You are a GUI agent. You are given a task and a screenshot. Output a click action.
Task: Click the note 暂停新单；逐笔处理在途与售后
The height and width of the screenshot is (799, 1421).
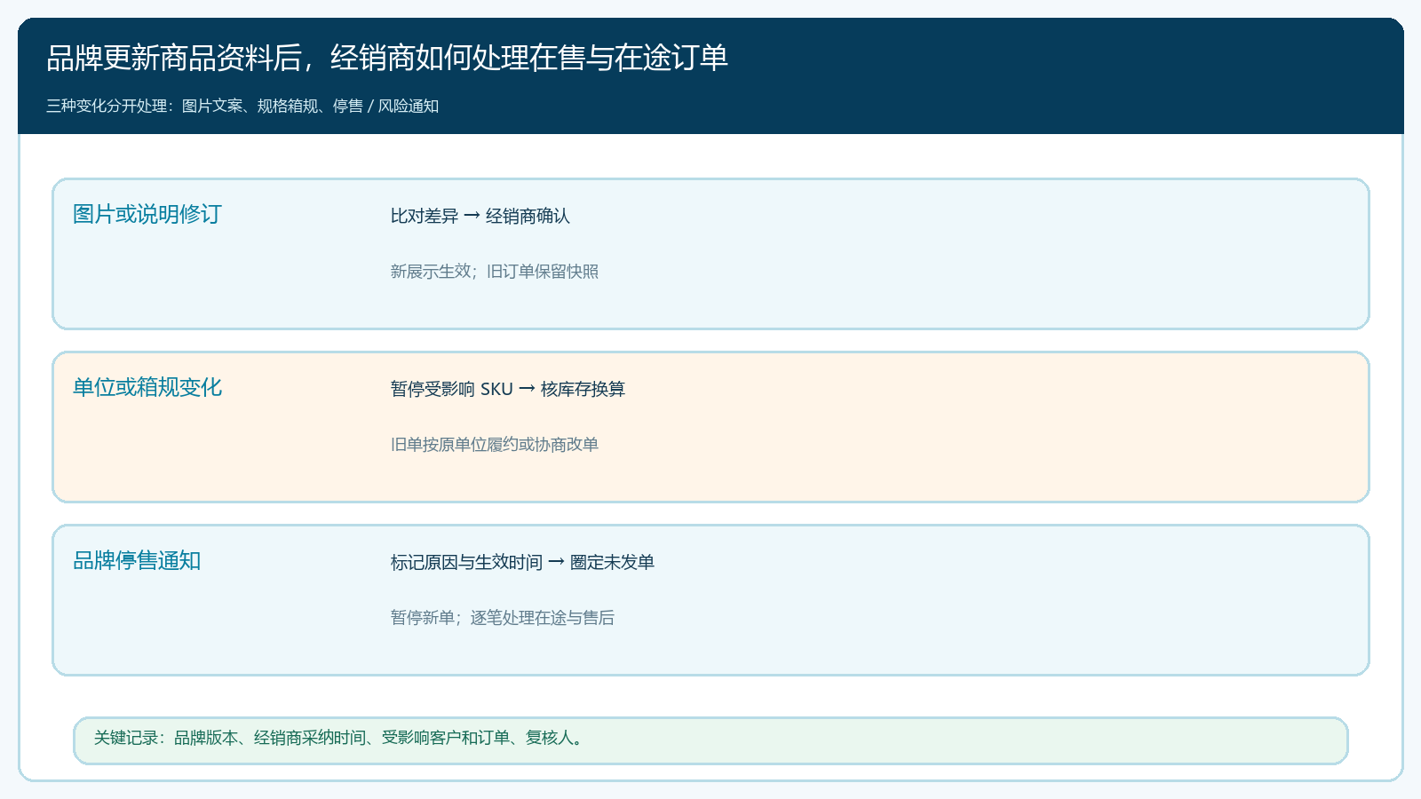coord(503,617)
